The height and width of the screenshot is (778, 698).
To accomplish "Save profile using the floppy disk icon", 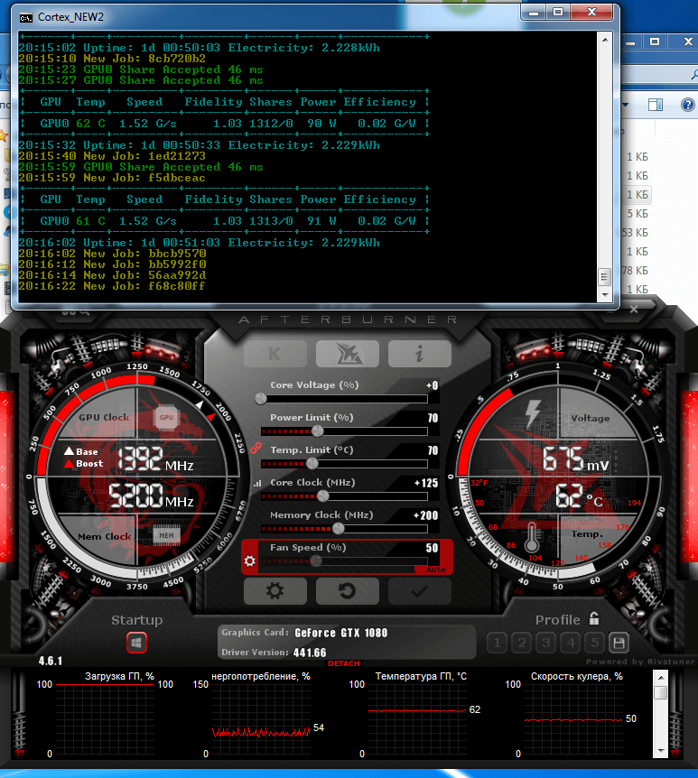I will [619, 643].
